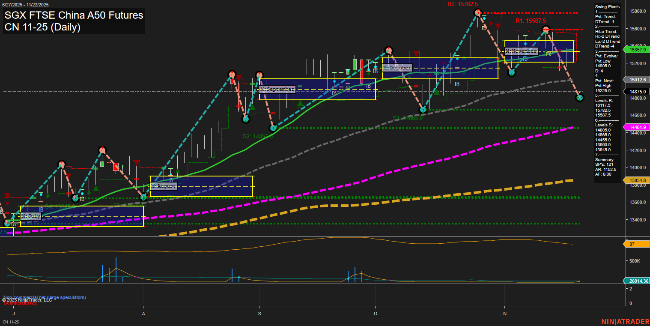
Task: Click the Summary heading in pivot panel
Action: pyautogui.click(x=604, y=159)
